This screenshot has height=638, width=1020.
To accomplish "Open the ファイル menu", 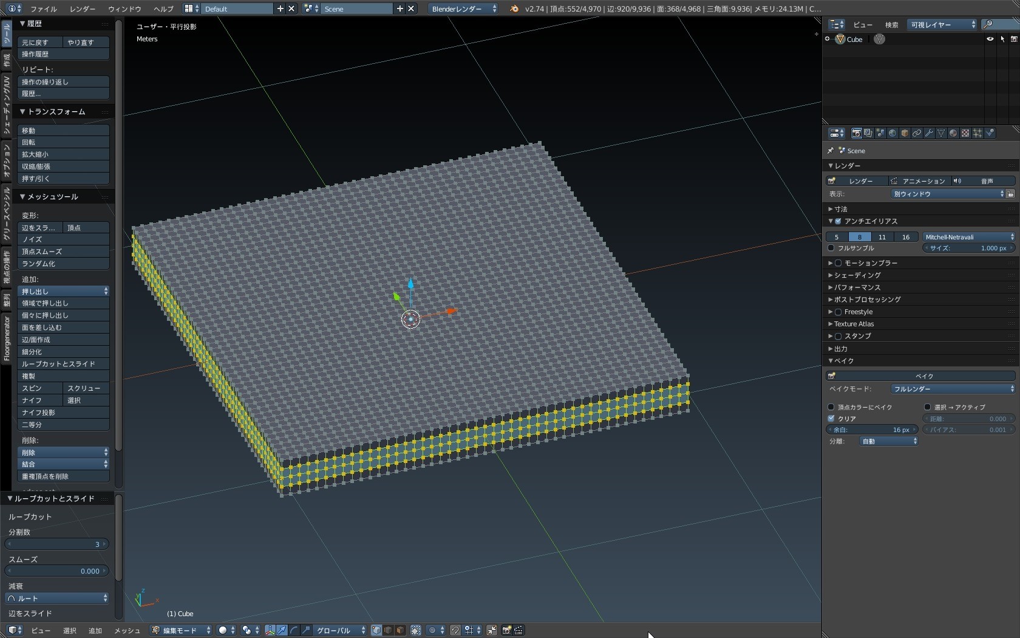I will (x=43, y=9).
